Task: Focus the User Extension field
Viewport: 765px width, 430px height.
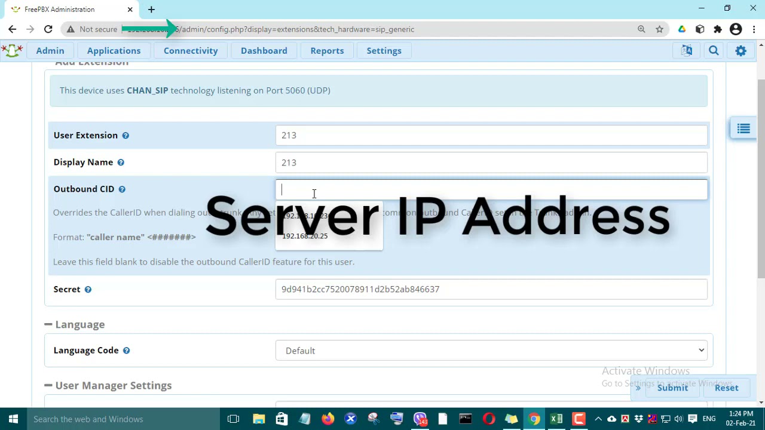Action: point(491,136)
